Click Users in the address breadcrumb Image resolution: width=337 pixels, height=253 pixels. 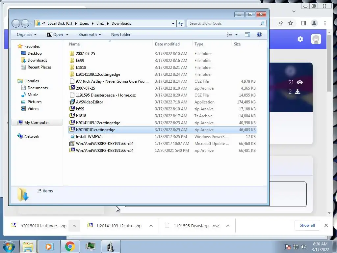[x=84, y=23]
